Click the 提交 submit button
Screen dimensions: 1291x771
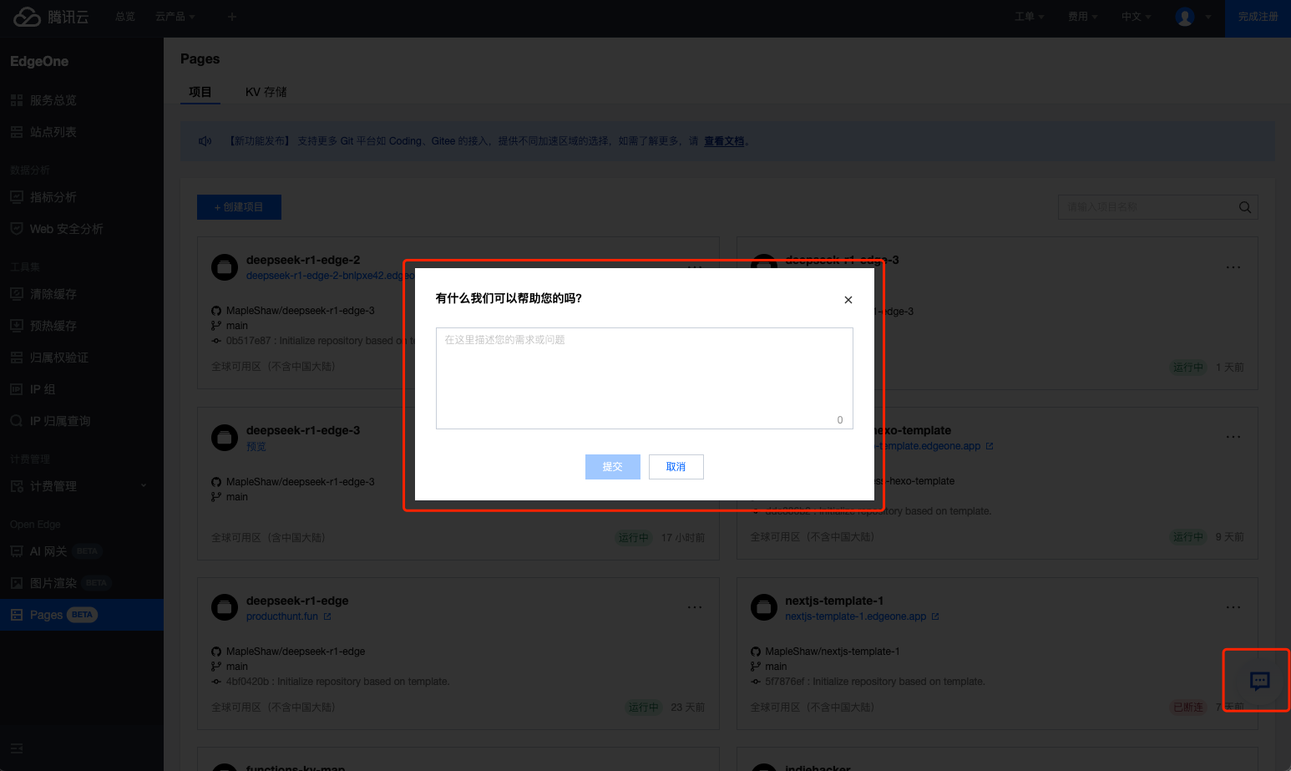(x=612, y=467)
